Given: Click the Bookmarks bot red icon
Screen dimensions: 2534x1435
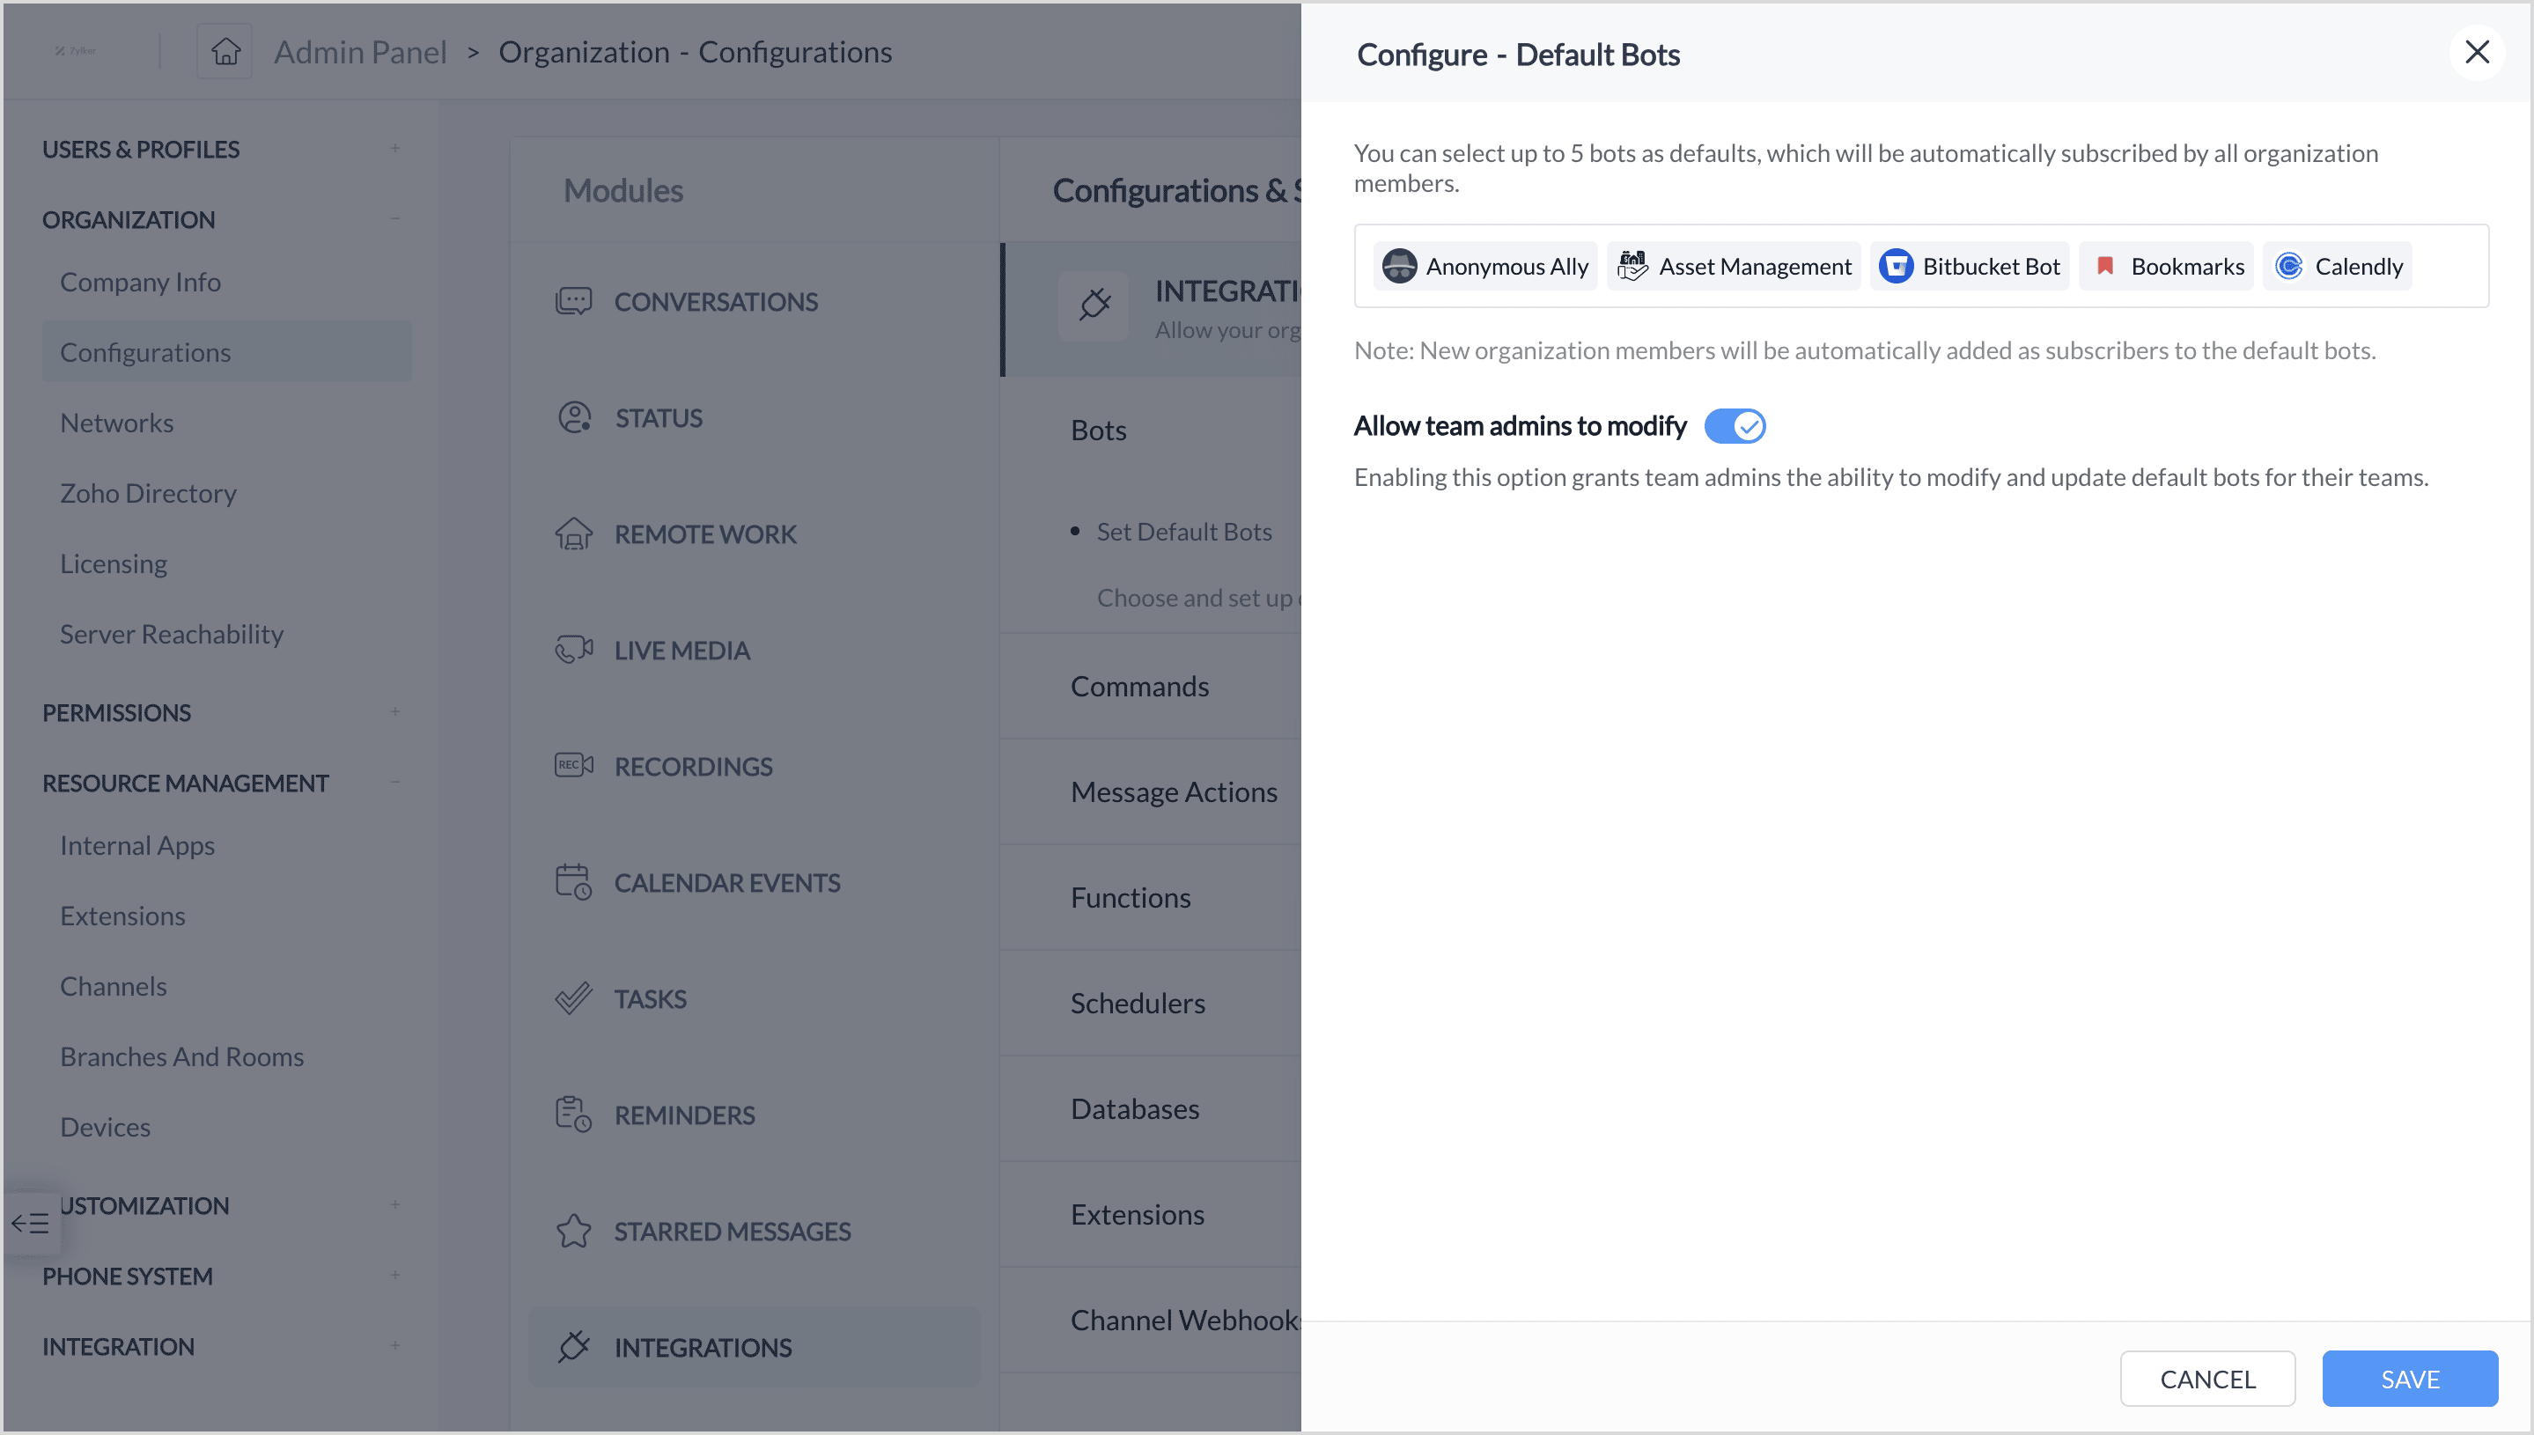Looking at the screenshot, I should click(x=2104, y=266).
